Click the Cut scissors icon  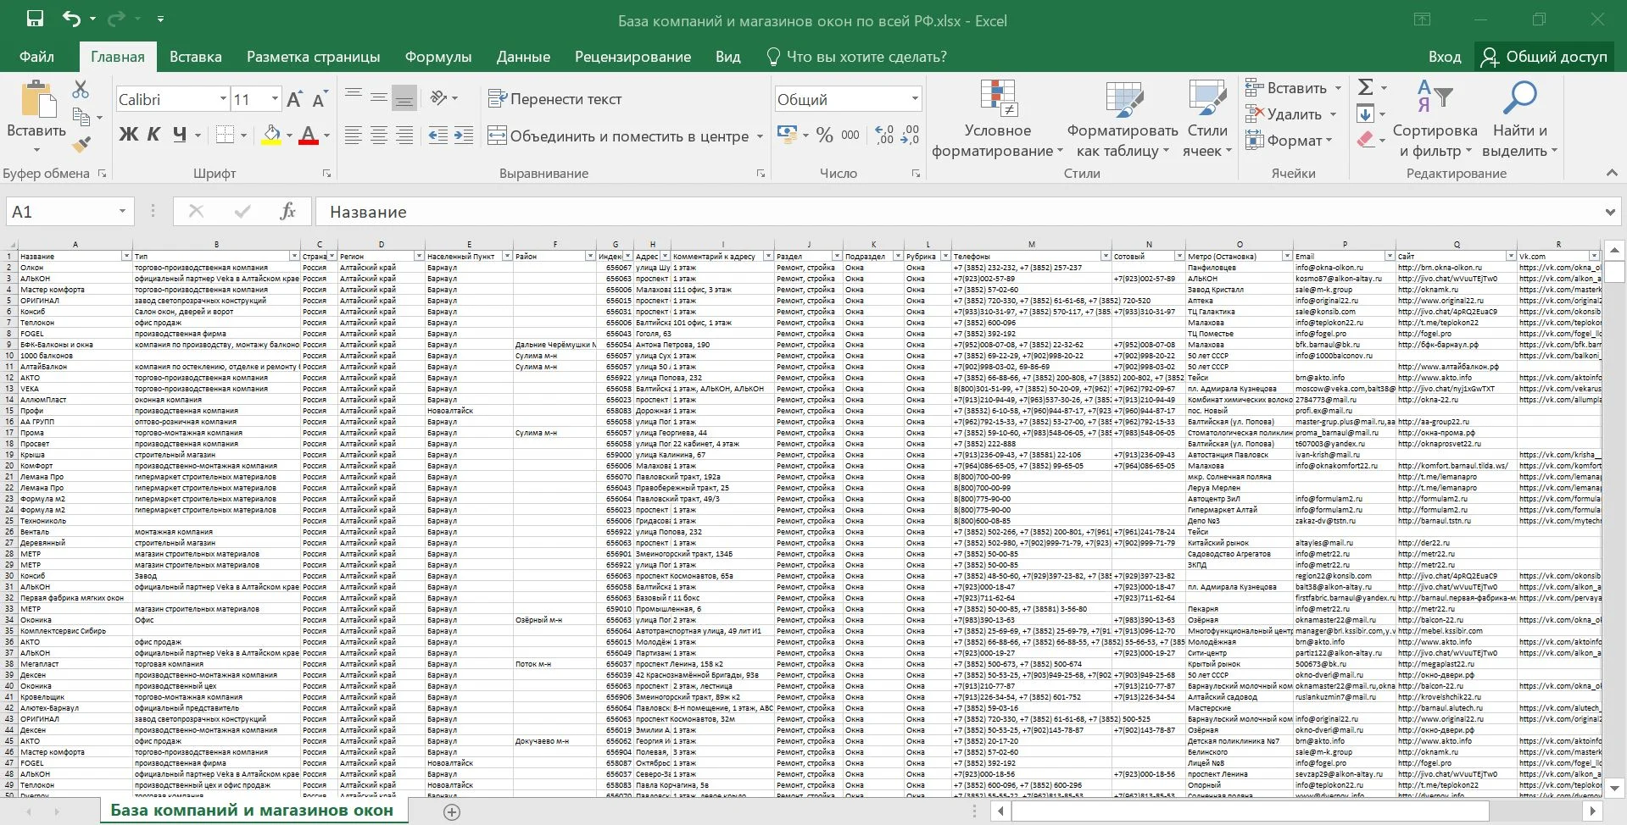[81, 89]
